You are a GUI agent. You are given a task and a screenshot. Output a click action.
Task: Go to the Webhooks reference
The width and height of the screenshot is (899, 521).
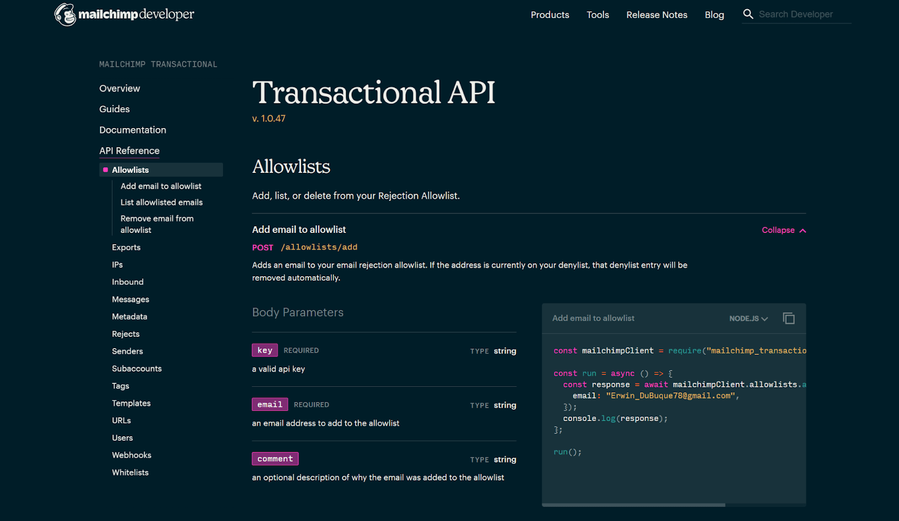pyautogui.click(x=131, y=455)
